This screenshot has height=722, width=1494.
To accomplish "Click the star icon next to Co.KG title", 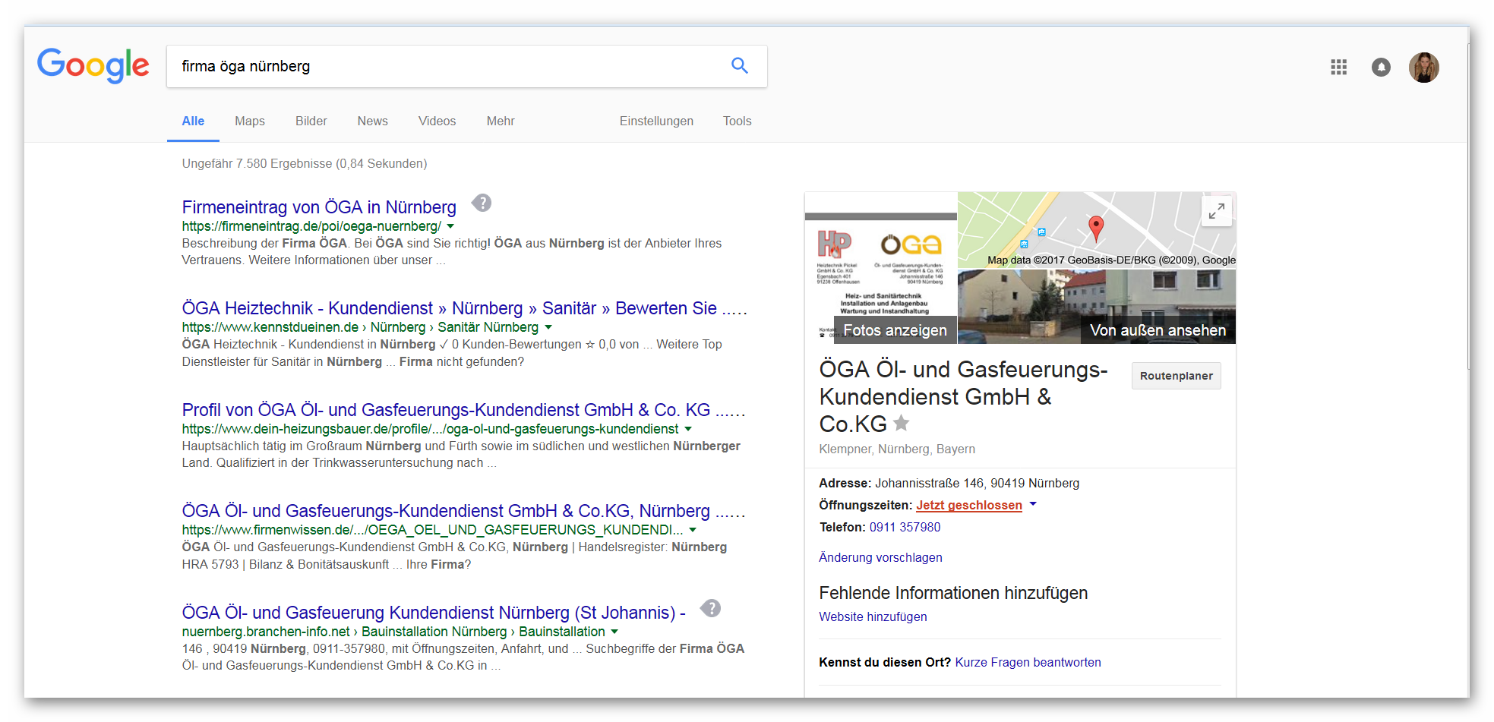I will [901, 423].
